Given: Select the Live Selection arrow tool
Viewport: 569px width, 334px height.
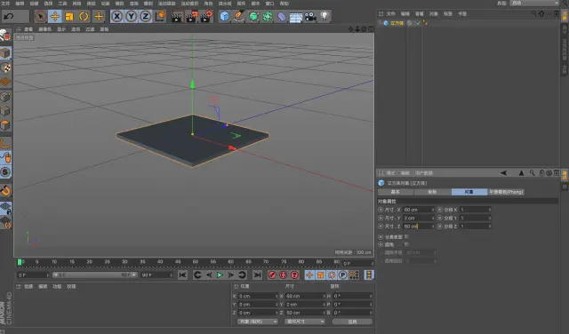Looking at the screenshot, I should point(40,17).
